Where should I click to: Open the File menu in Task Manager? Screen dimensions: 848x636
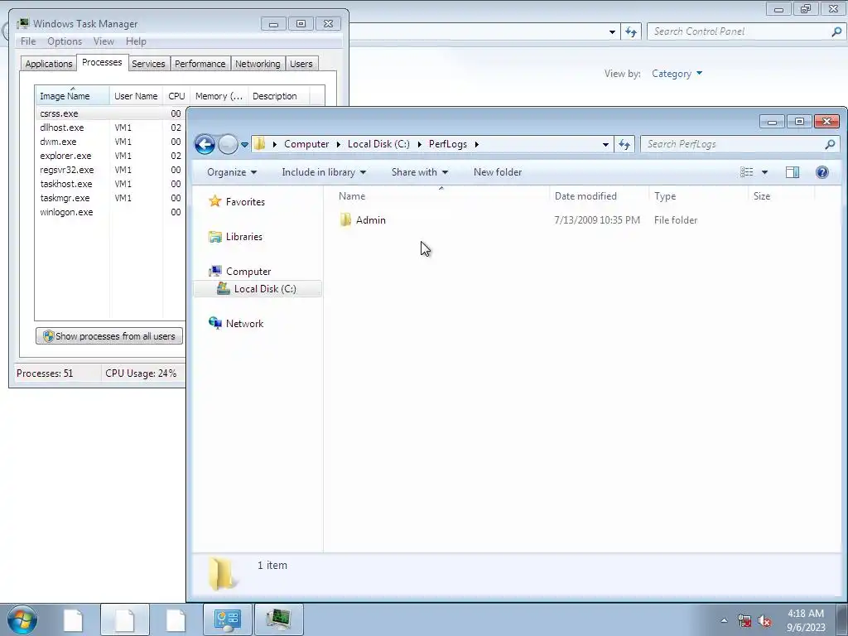click(28, 41)
